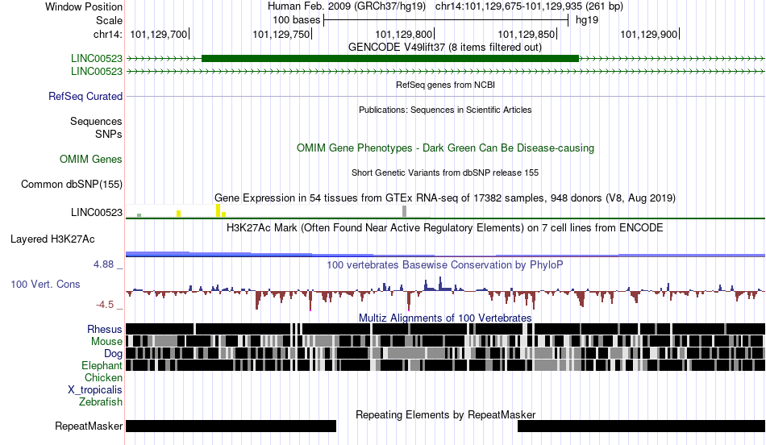Click the 100 Vert. Cons track label
766x445 pixels.
click(45, 285)
